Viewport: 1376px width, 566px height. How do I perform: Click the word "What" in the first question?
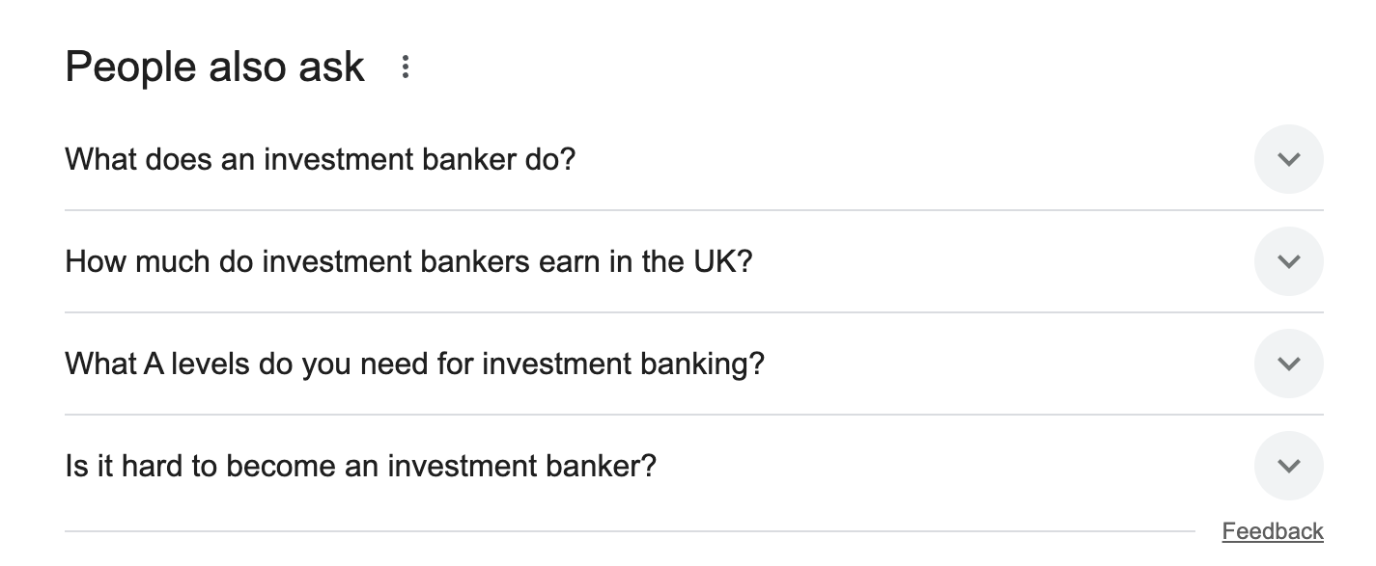101,159
